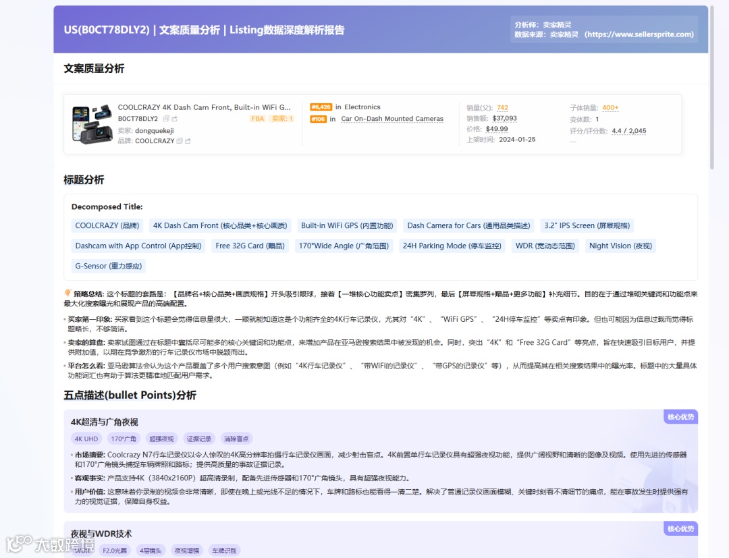Screen dimensions: 729x558
Task: Copy the ASIN B0CT78DLY2 with its copy icon
Action: 166,119
